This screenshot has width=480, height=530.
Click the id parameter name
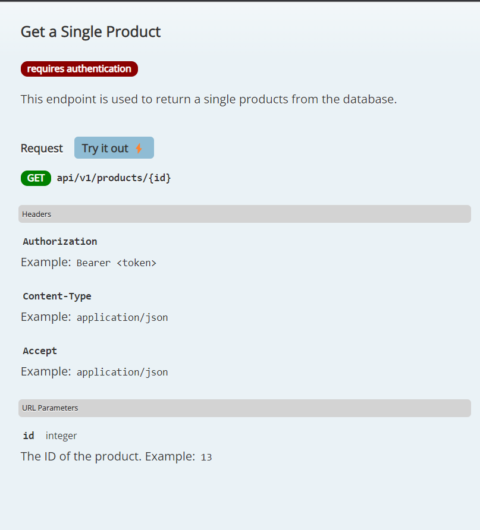[x=28, y=436]
